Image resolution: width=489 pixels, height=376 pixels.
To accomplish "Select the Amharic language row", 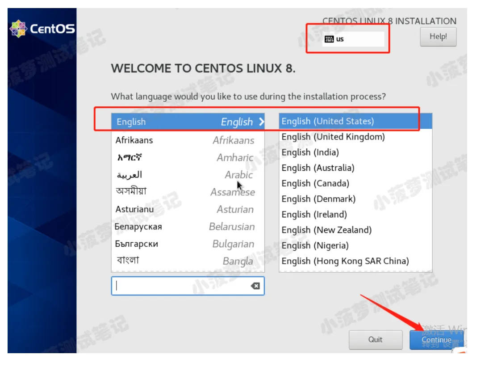I will pos(188,157).
